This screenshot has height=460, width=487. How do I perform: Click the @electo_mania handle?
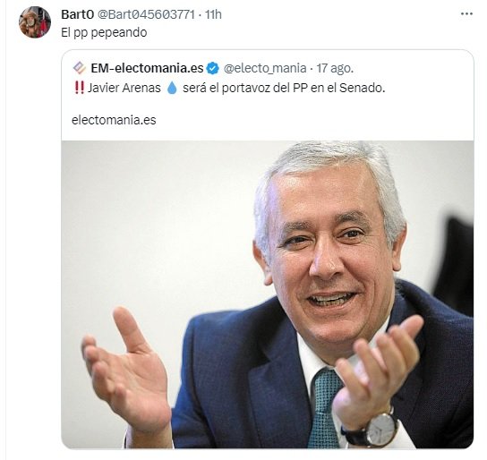265,68
